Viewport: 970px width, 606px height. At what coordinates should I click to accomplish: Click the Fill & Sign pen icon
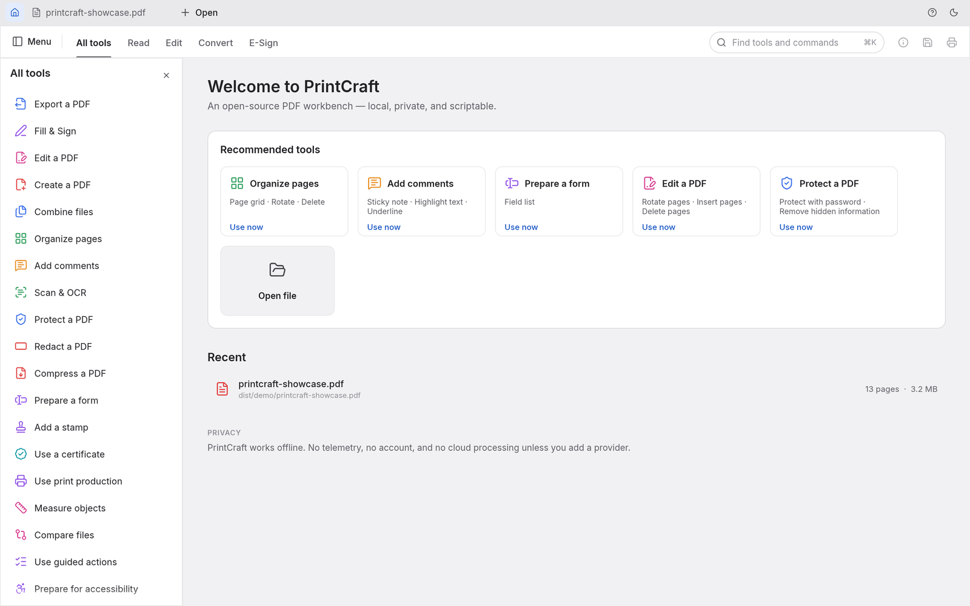[21, 131]
